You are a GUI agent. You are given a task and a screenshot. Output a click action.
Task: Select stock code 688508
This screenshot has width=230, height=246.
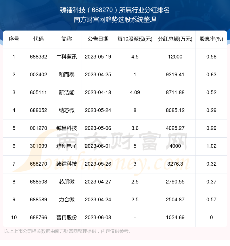(39, 182)
